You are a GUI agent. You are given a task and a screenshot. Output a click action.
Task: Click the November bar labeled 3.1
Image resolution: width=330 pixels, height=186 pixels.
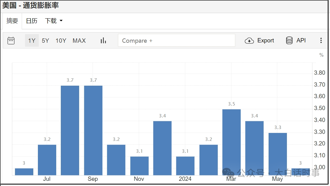(139, 166)
